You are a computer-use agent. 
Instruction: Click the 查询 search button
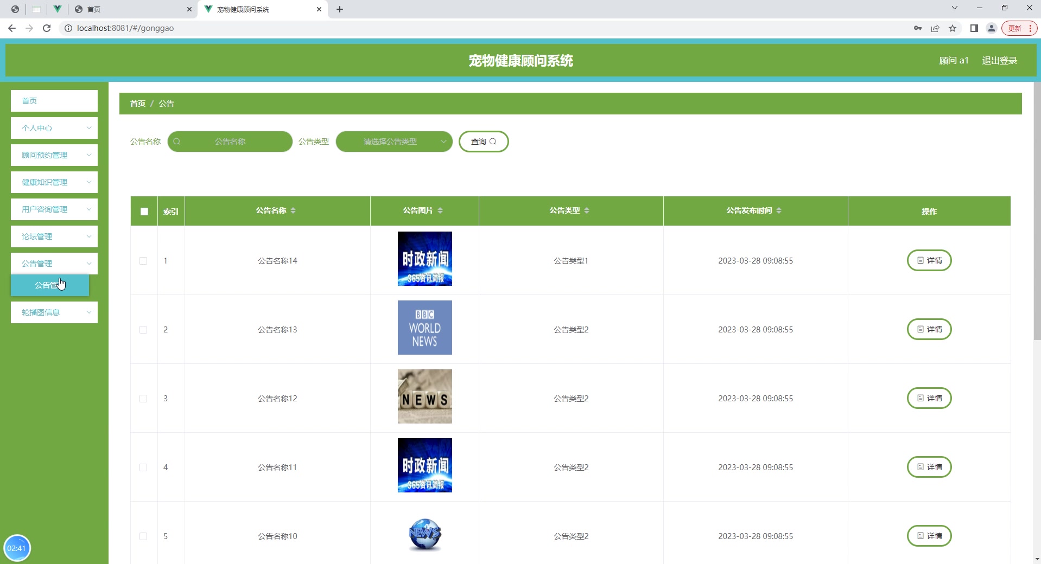coord(483,142)
